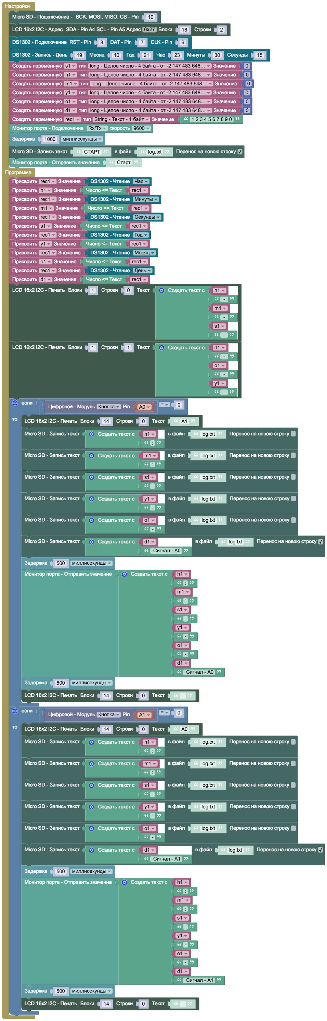Click the gear icon on the A1 'если' block
The width and height of the screenshot is (327, 1021).
tap(15, 711)
